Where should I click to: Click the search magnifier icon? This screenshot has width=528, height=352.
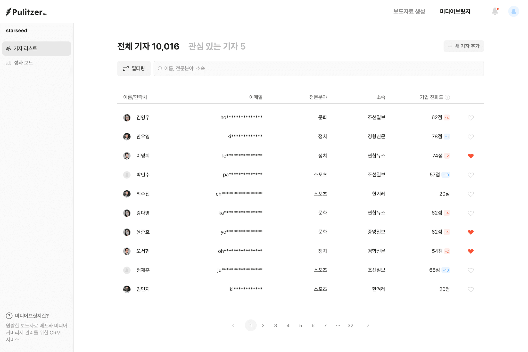point(160,68)
